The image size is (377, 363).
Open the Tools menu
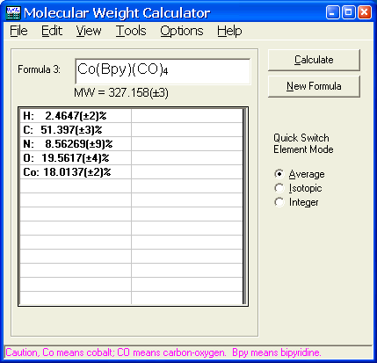point(131,31)
